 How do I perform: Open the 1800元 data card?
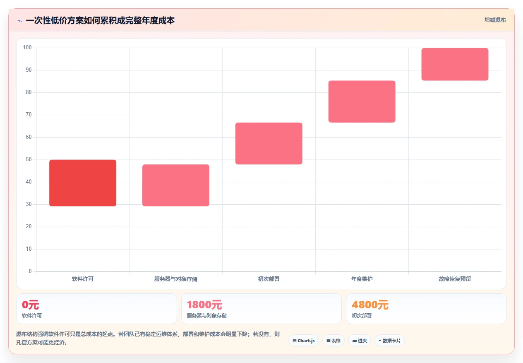(x=261, y=309)
